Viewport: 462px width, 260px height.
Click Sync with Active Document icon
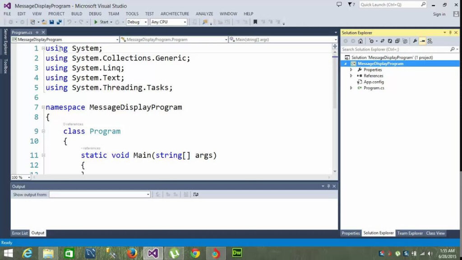pyautogui.click(x=382, y=41)
